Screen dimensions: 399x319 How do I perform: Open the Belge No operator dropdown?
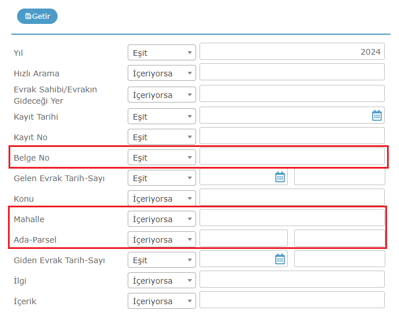162,157
